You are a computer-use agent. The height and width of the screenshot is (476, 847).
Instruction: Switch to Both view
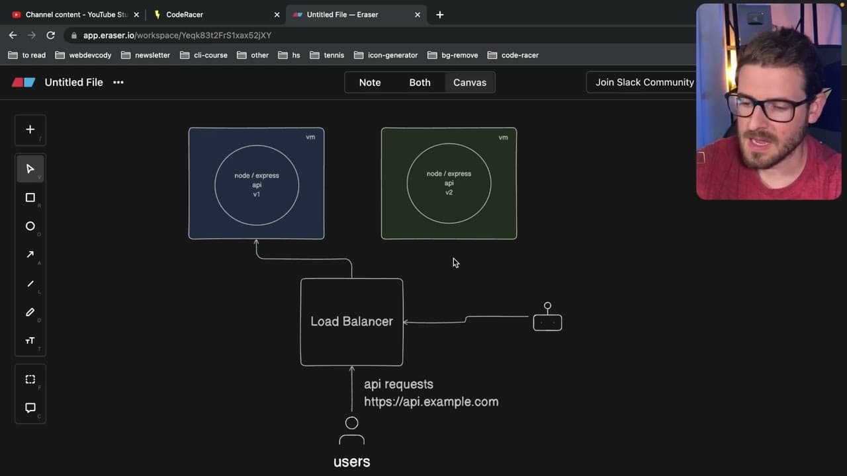click(420, 83)
